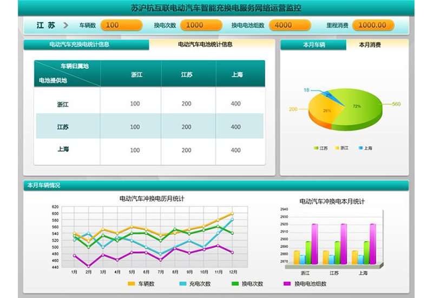Click the 换电次数 value pill showing 1000
This screenshot has height=298, width=433.
(x=201, y=25)
